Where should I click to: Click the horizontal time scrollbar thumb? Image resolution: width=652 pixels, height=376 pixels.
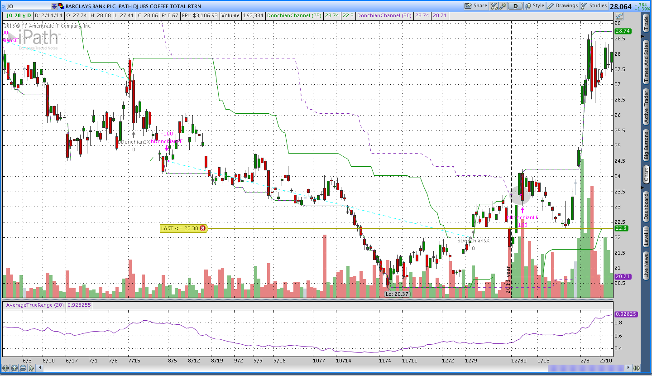pos(586,368)
